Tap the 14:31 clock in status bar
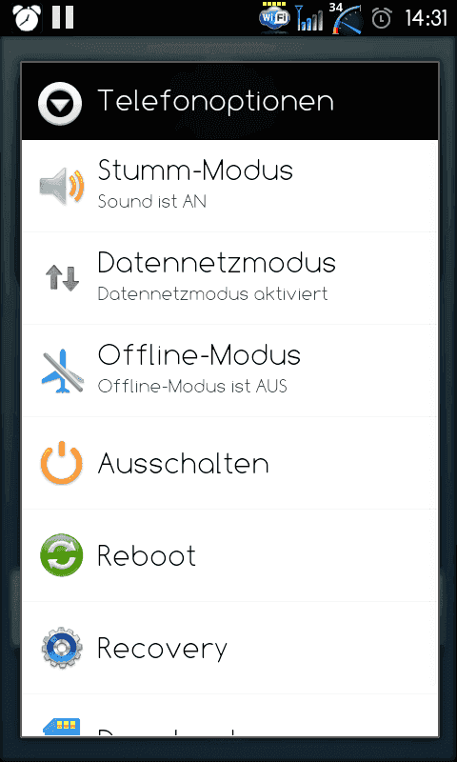This screenshot has width=457, height=762. pos(426,18)
